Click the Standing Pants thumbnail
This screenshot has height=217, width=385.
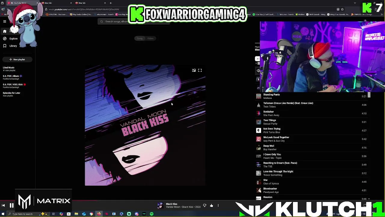click(258, 96)
